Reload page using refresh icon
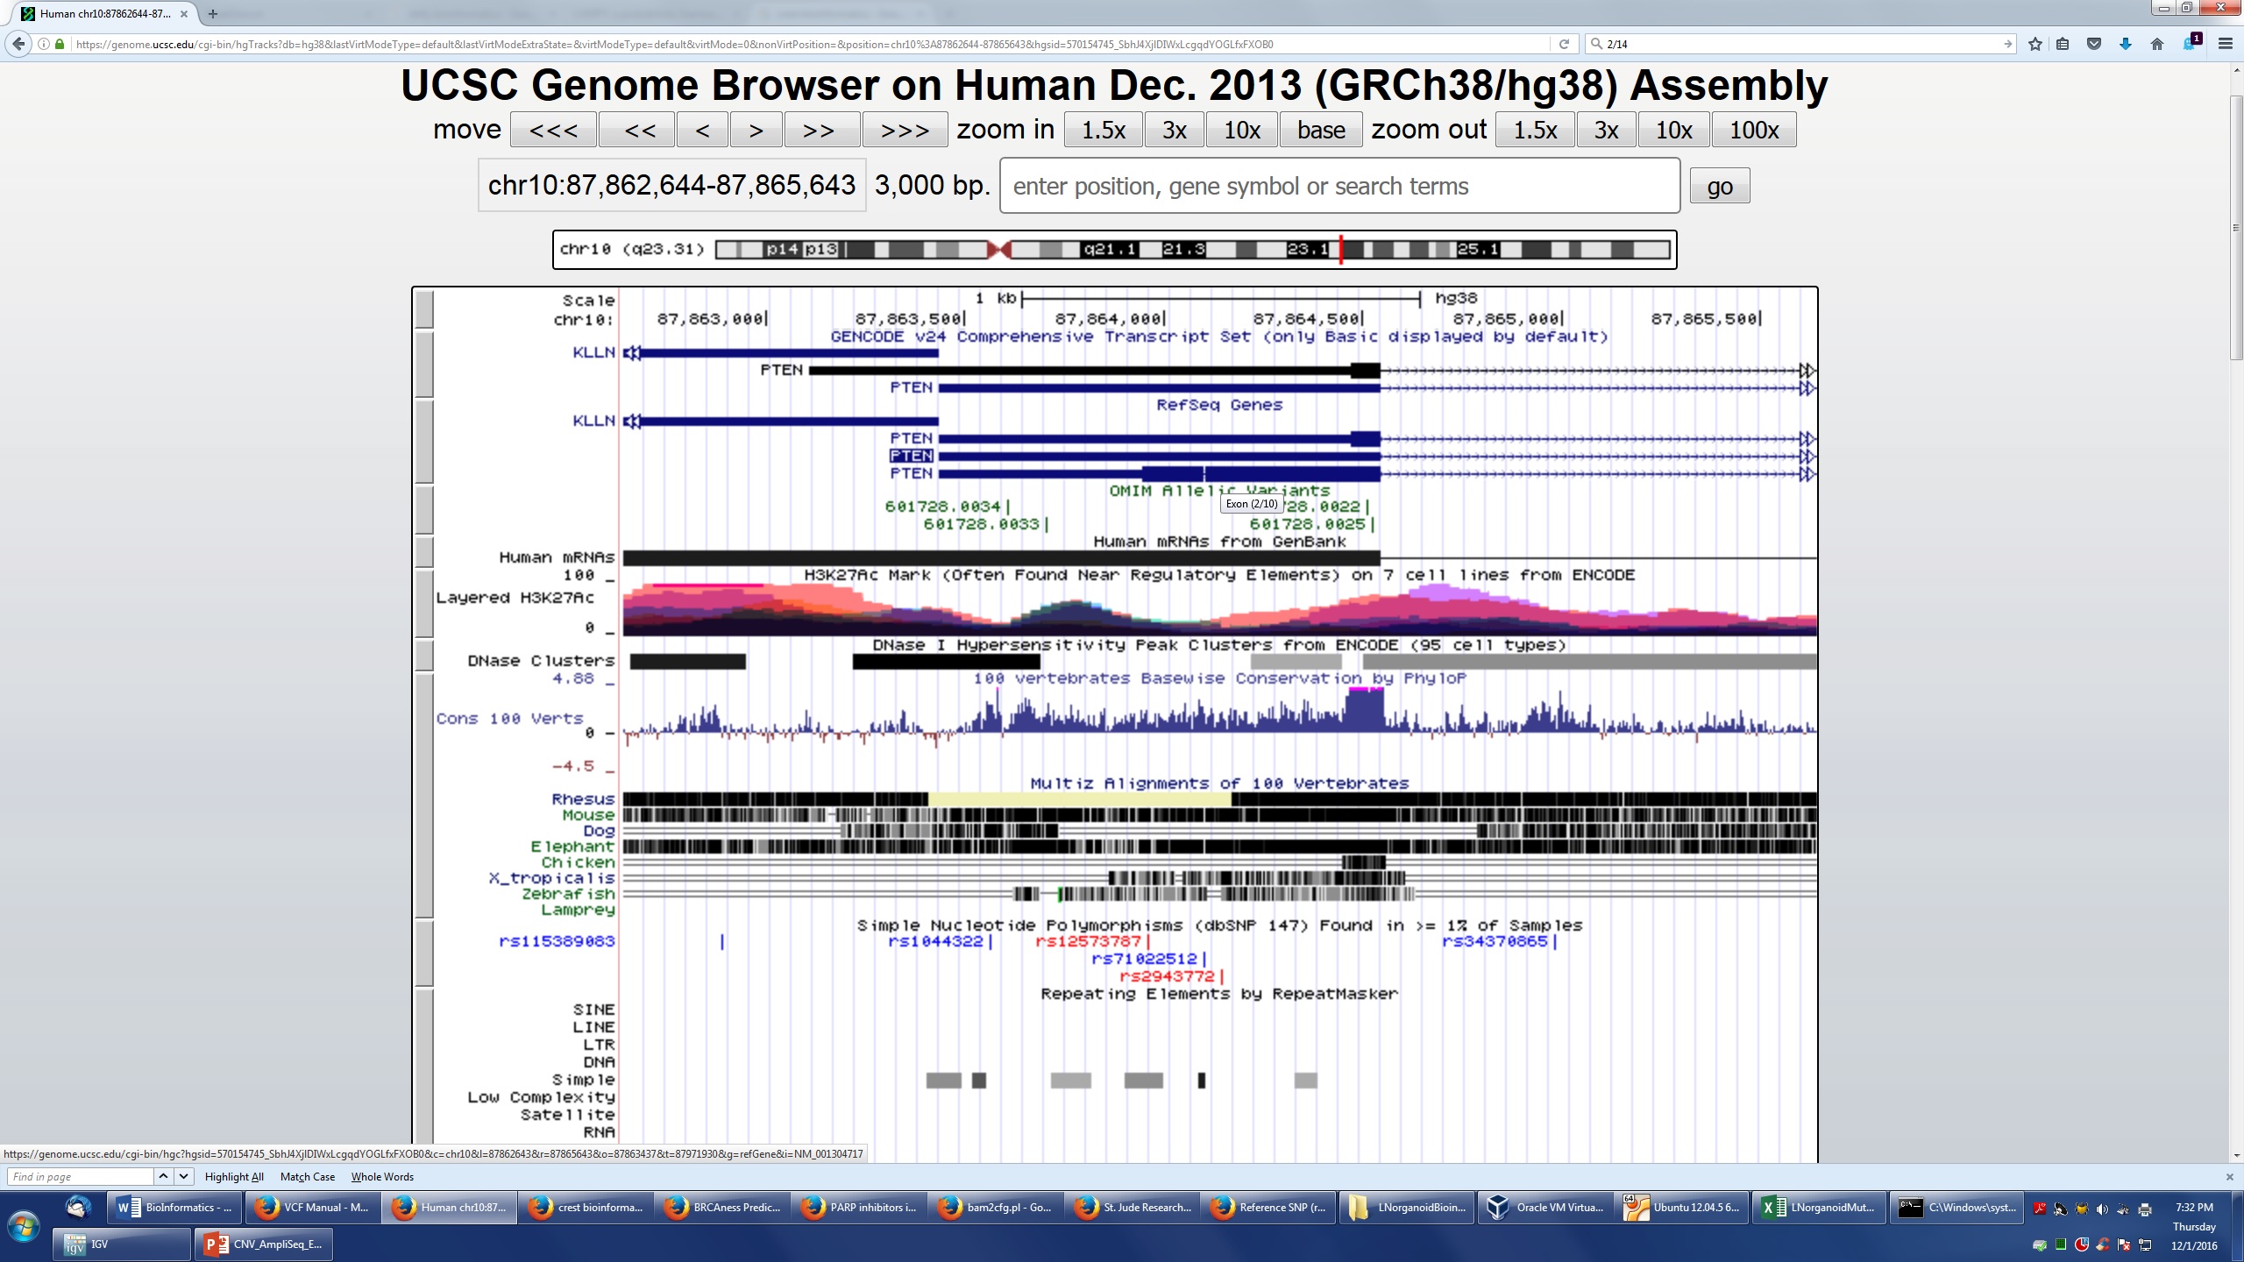Screen dimensions: 2244x1262 [1564, 44]
